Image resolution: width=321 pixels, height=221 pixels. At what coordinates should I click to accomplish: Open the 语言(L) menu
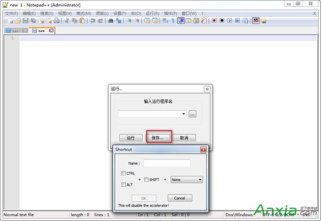tap(102, 13)
